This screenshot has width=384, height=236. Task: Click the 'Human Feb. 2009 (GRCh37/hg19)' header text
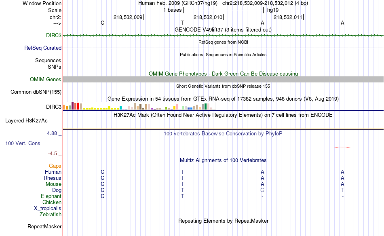(177, 3)
